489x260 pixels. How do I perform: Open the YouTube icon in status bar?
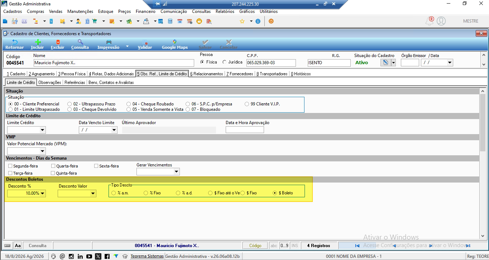[89, 256]
